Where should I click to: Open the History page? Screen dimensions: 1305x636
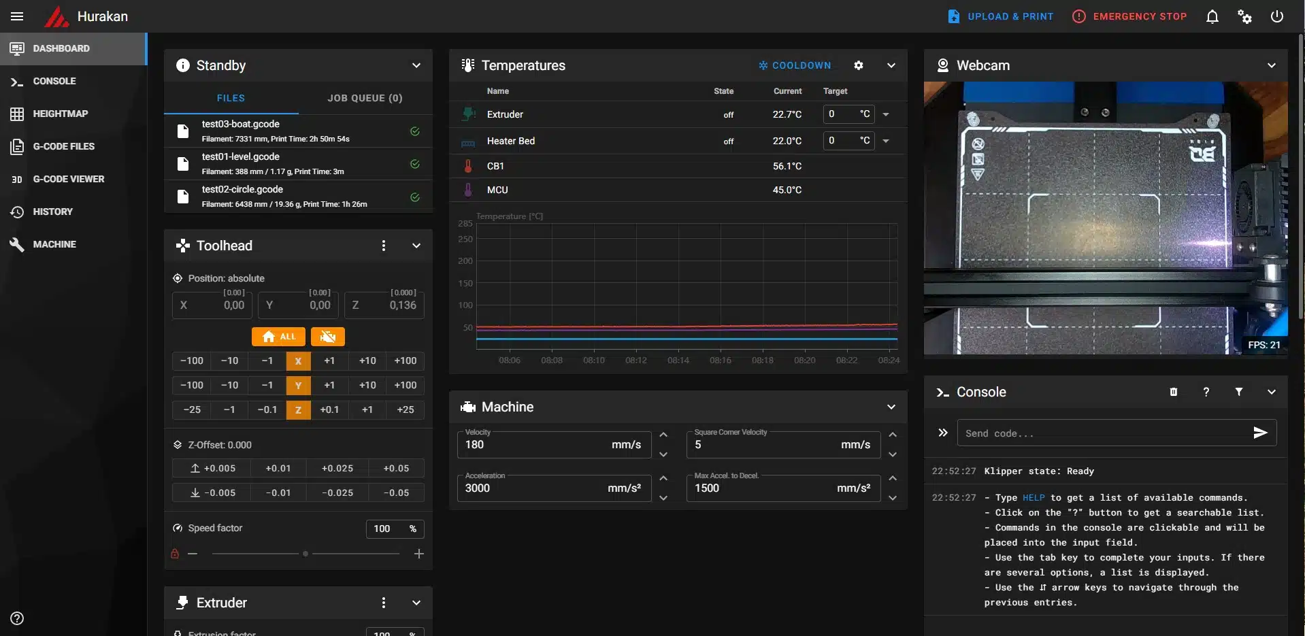coord(73,212)
